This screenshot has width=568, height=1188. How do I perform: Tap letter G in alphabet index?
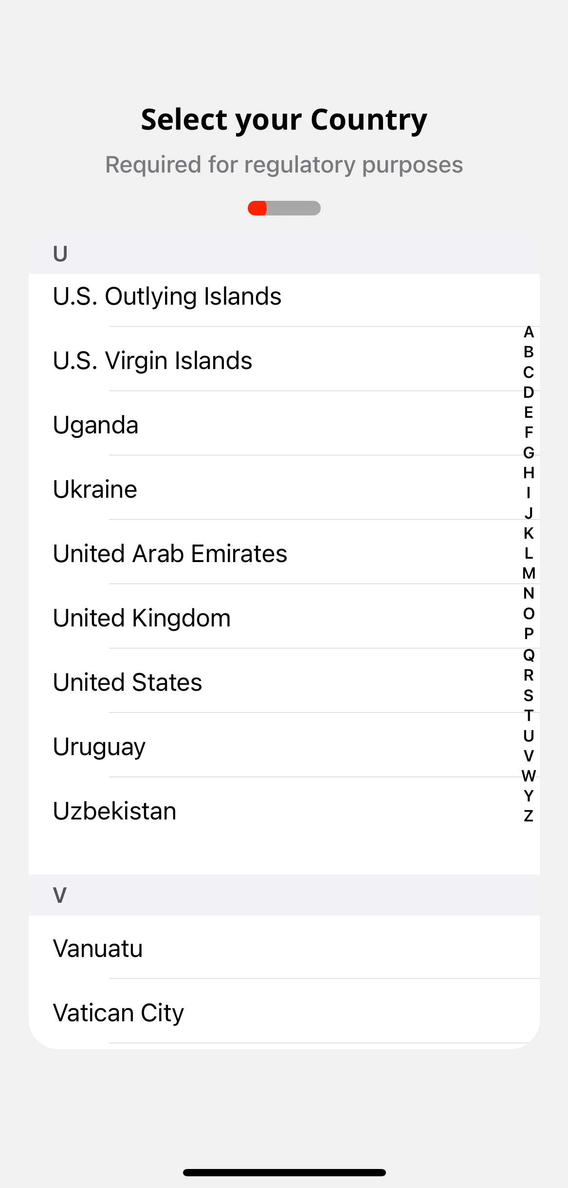pos(529,453)
